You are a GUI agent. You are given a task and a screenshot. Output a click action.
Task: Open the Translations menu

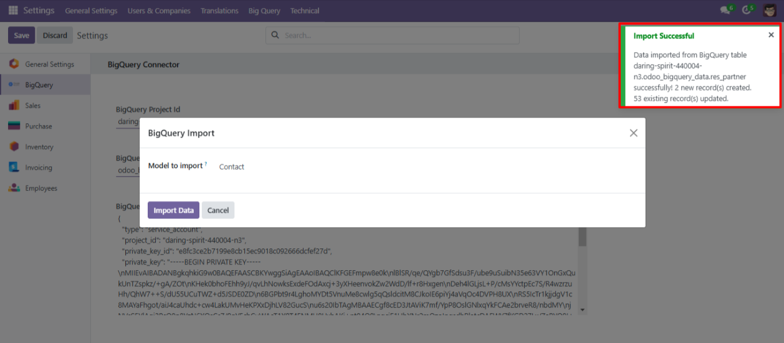point(219,11)
